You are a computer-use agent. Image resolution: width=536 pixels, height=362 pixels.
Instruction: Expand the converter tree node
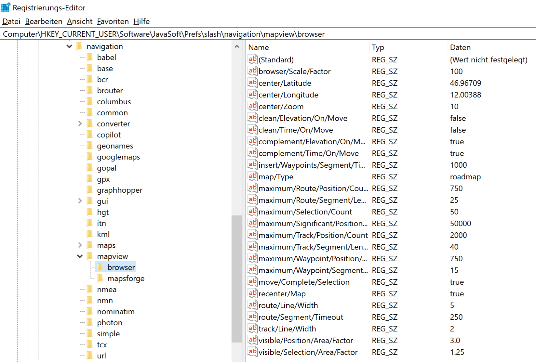(x=80, y=124)
